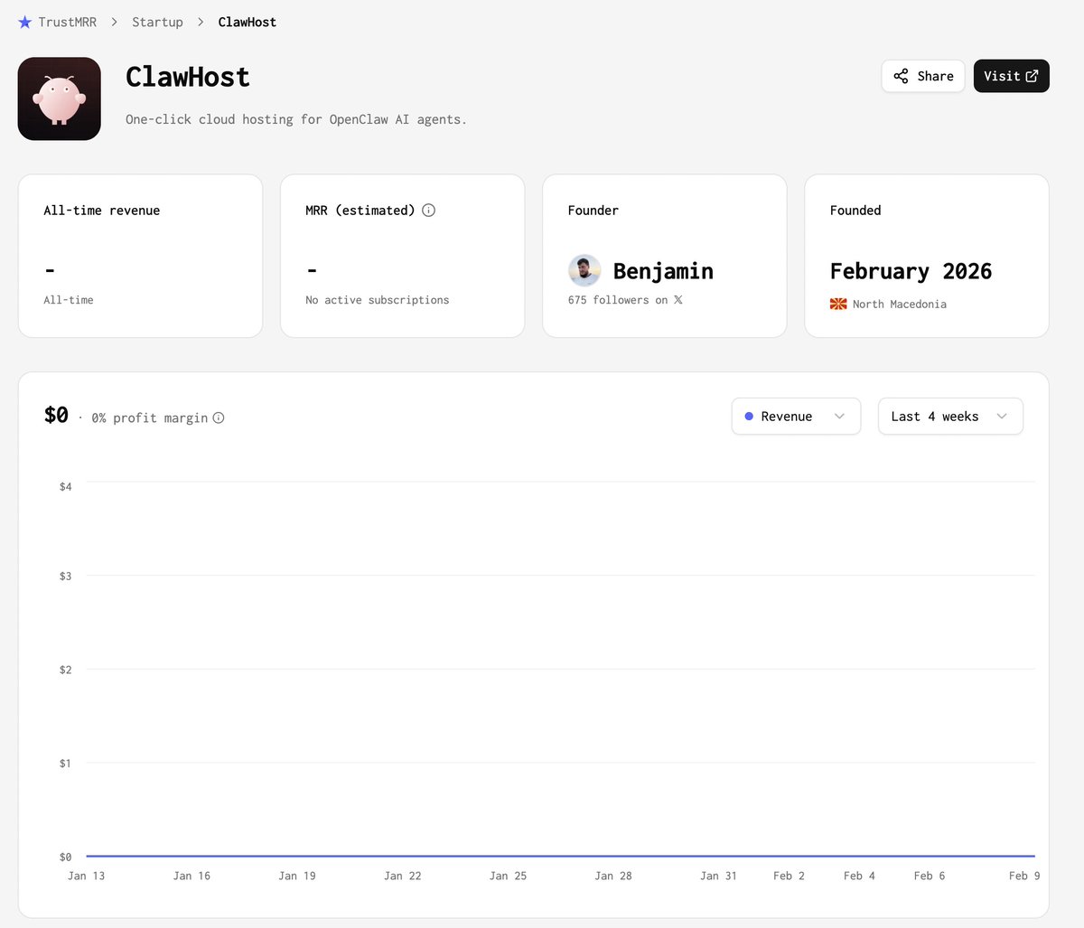Click the blue Revenue legend dot

click(749, 417)
